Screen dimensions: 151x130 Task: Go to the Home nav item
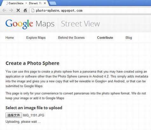tap(10, 38)
